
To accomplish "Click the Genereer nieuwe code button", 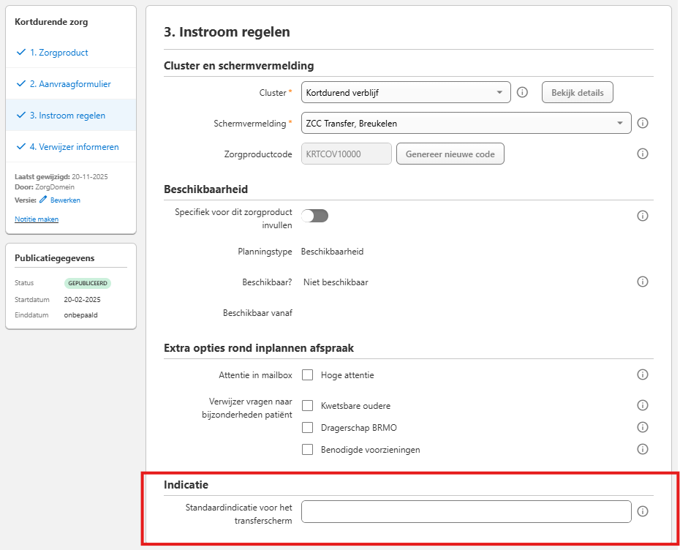I will click(x=450, y=154).
